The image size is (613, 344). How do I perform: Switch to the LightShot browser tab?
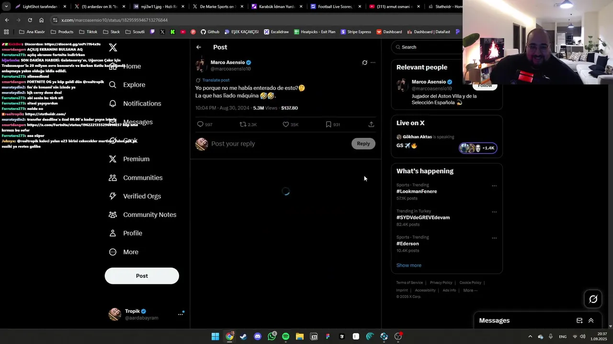point(40,7)
